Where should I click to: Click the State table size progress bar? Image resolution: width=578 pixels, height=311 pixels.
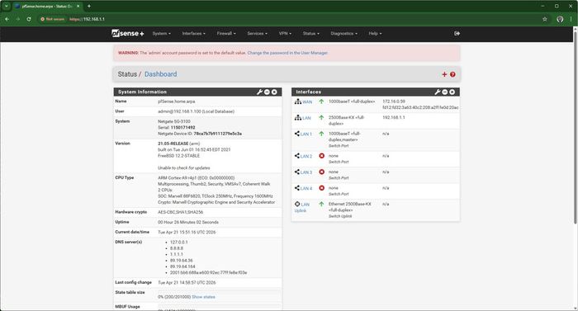click(220, 291)
